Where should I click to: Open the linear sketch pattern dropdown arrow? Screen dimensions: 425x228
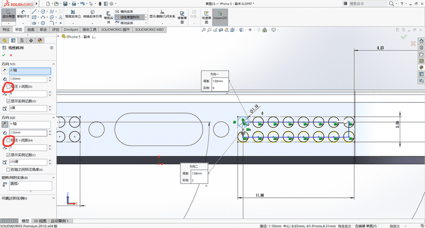(146, 17)
